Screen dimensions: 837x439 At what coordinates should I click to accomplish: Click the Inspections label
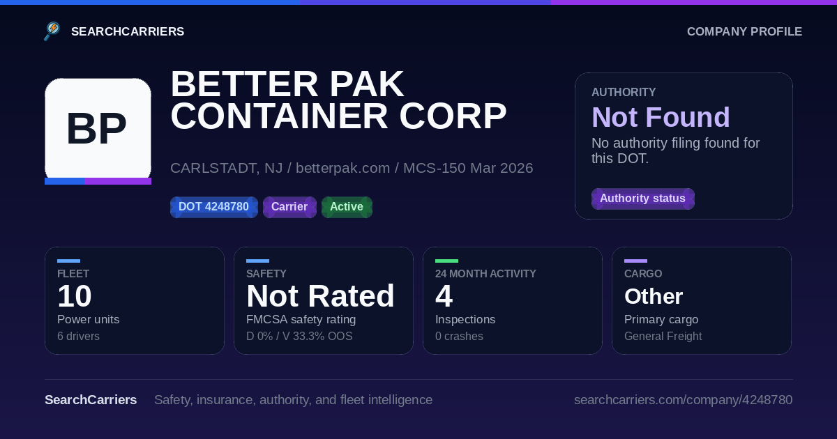pyautogui.click(x=465, y=319)
